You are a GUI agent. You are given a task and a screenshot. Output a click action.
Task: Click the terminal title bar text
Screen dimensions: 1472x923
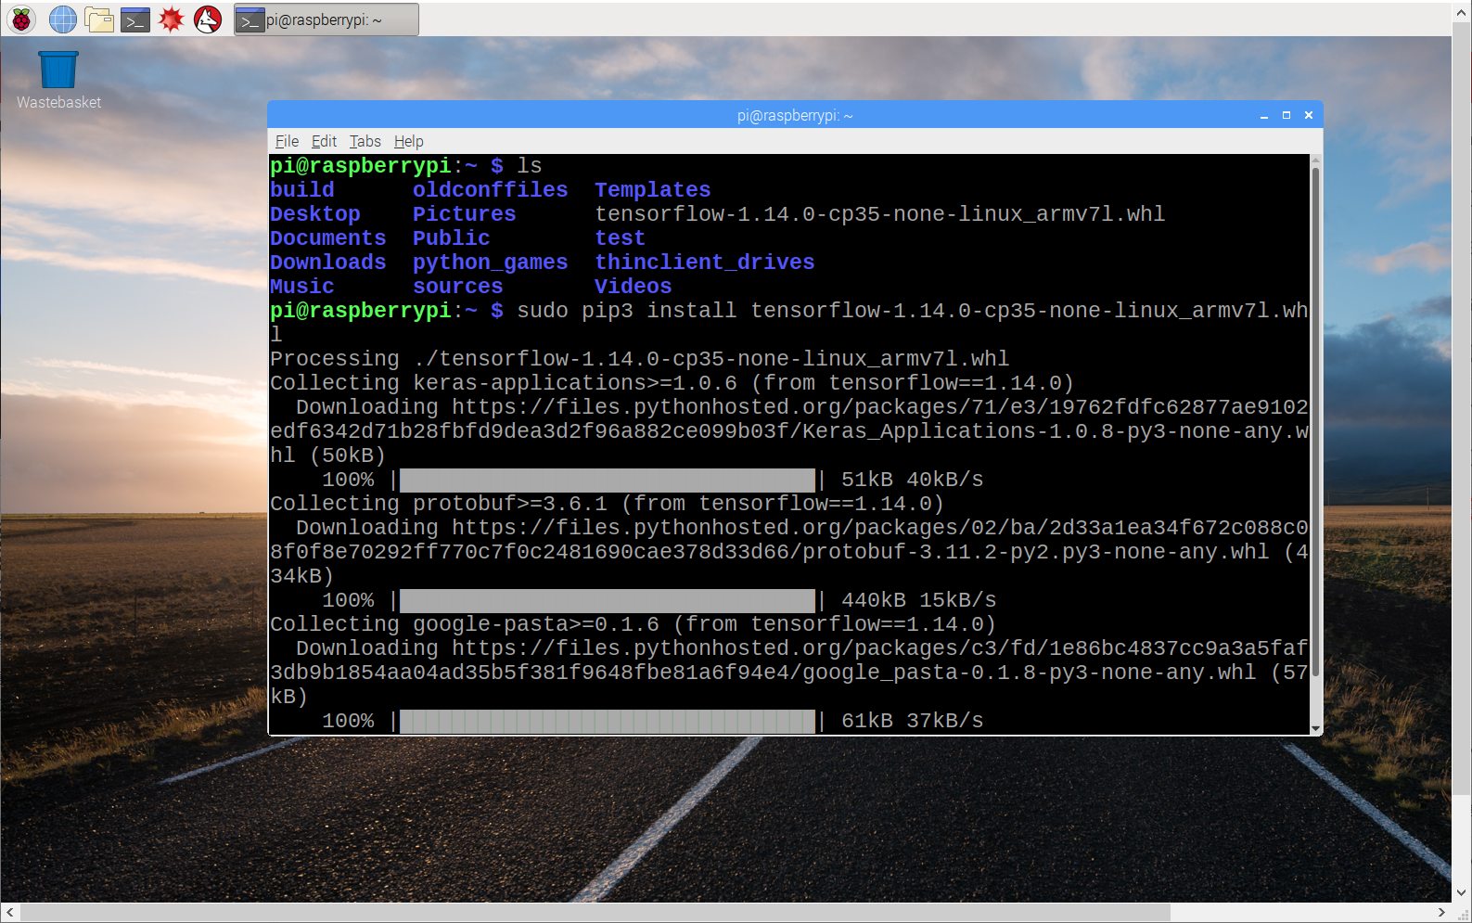click(795, 116)
